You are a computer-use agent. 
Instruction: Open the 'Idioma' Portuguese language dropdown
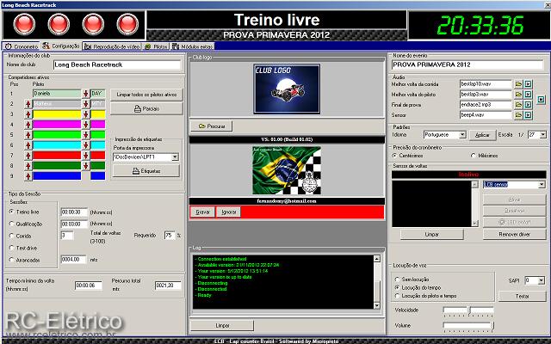click(x=462, y=135)
